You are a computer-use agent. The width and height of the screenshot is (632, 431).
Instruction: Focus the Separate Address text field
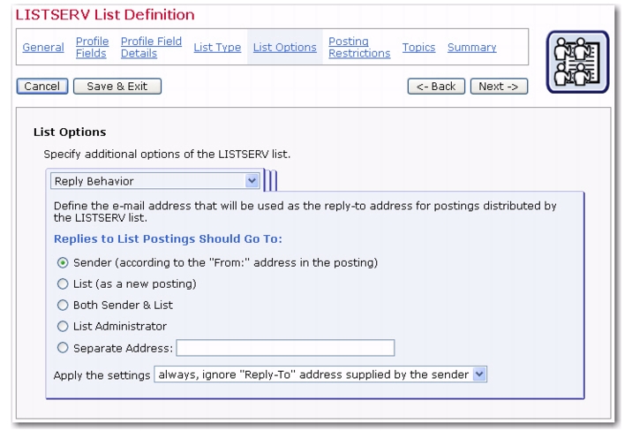click(285, 348)
